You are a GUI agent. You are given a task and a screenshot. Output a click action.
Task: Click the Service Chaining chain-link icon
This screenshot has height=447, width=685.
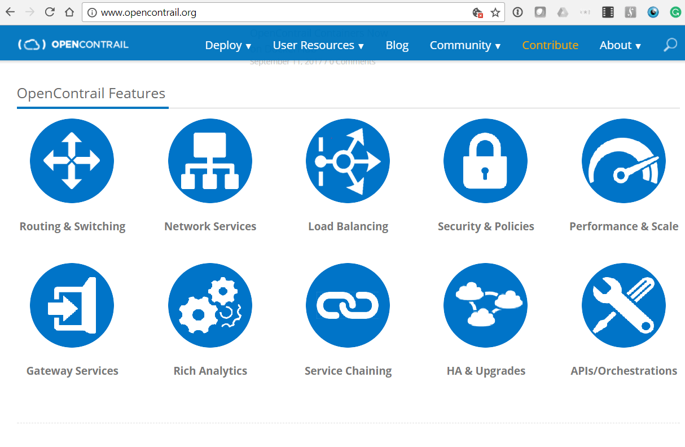[x=348, y=305]
